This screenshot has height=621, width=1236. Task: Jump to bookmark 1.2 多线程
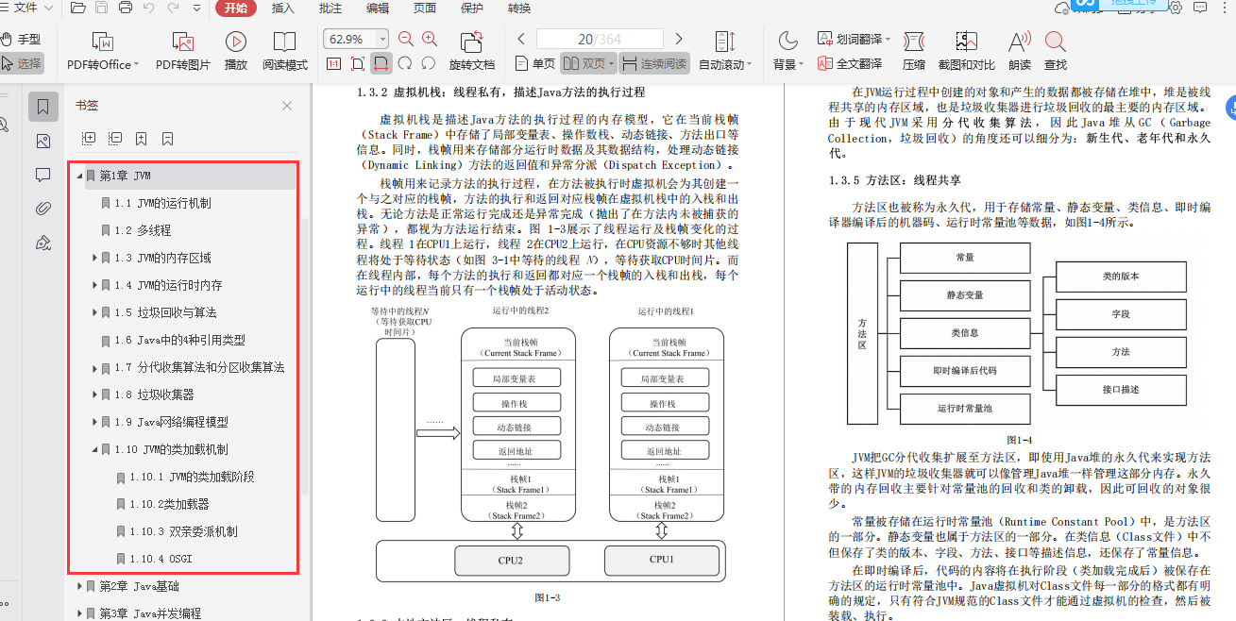pyautogui.click(x=143, y=230)
